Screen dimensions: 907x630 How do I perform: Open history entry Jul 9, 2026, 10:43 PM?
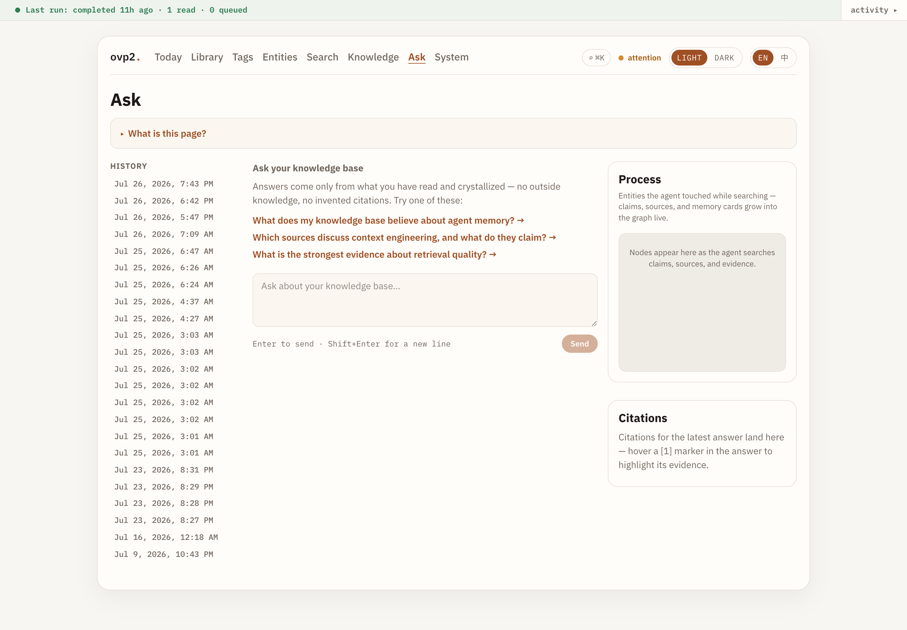point(164,555)
